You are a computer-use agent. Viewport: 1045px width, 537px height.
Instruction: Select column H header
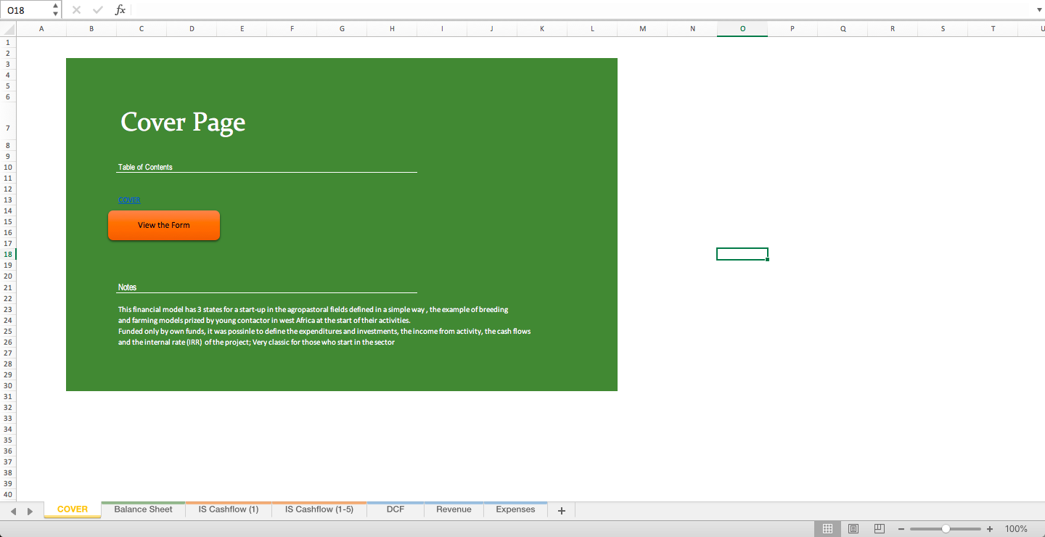coord(392,29)
